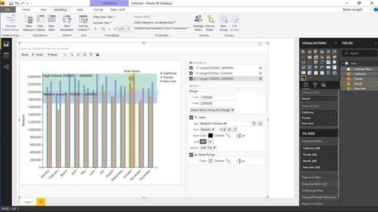Check the Calendar Mon... field checkbox
This screenshot has width=378, height=212.
(348, 69)
